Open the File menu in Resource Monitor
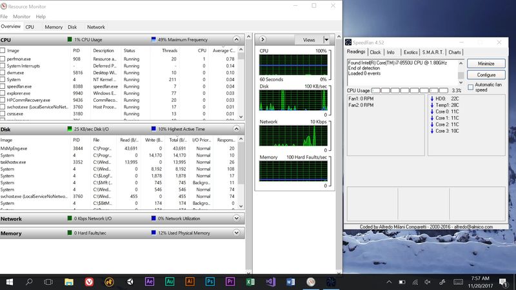 point(4,17)
